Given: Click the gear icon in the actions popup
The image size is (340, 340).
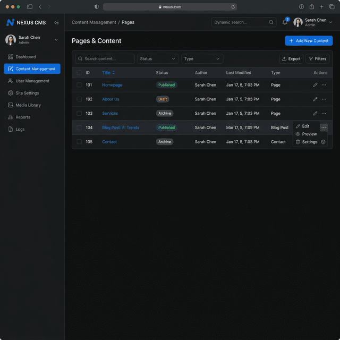Looking at the screenshot, I should coord(323,142).
